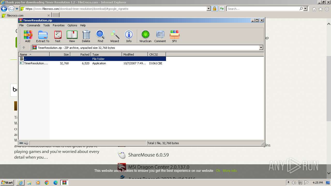
Task: Click Internet Explorer forward arrow
Action: coord(11,9)
